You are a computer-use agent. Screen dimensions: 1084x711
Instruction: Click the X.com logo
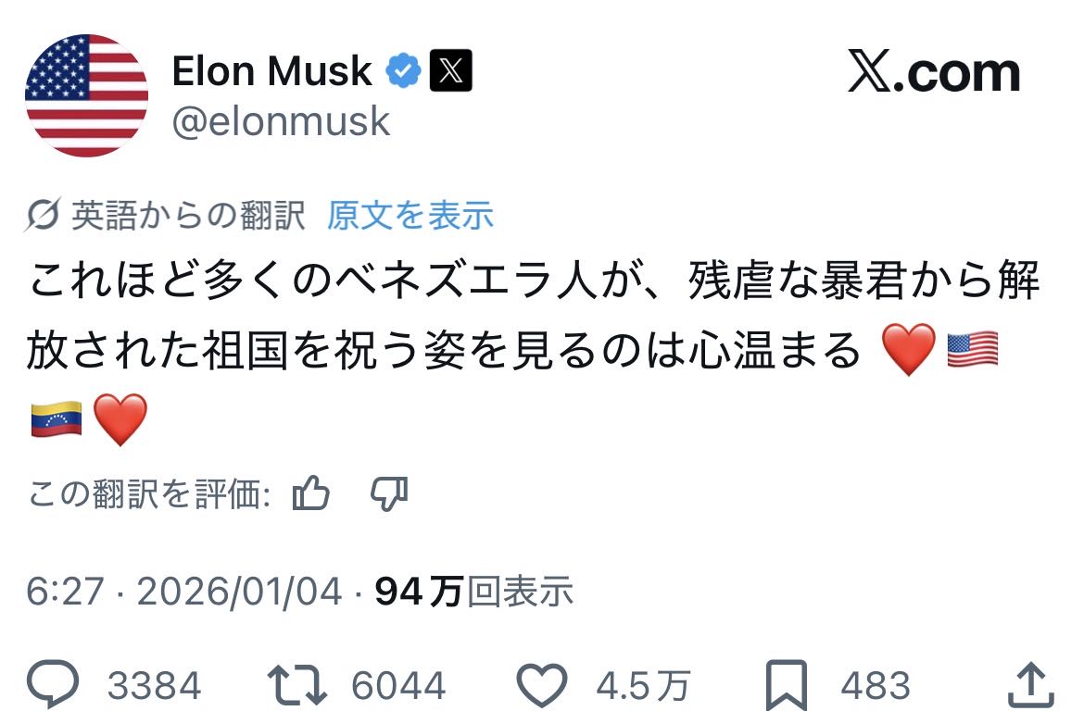[x=934, y=74]
